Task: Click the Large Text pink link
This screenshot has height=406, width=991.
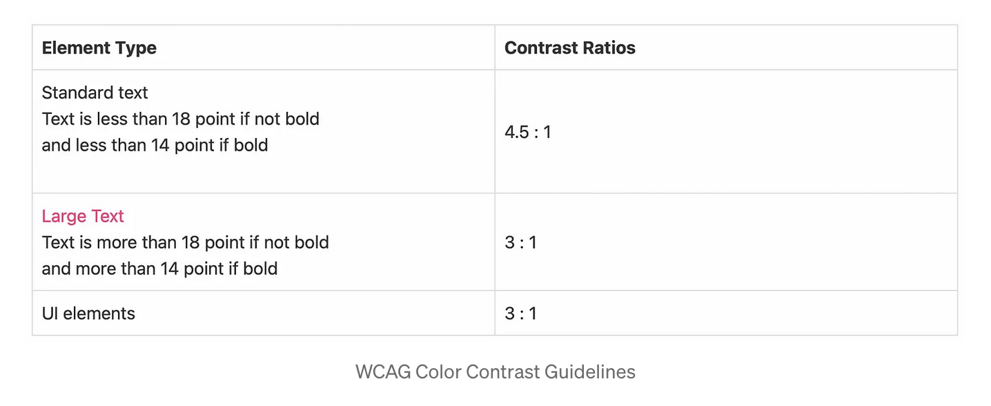Action: click(x=83, y=216)
